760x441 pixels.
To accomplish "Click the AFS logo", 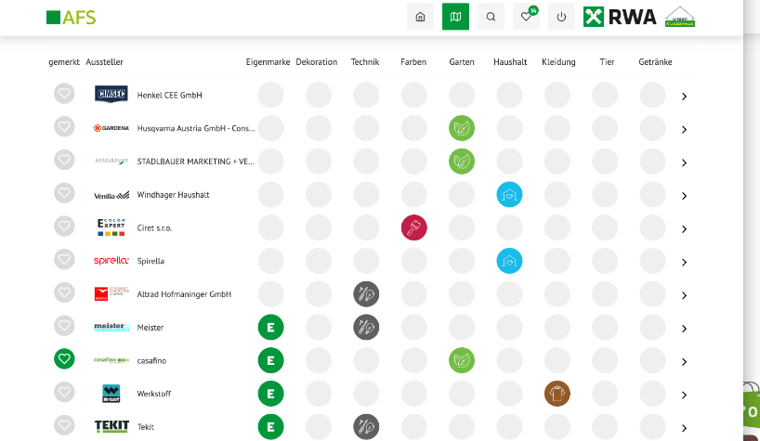I will point(72,18).
